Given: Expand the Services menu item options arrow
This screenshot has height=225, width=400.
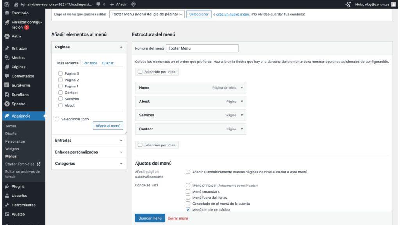Looking at the screenshot, I should pyautogui.click(x=242, y=115).
